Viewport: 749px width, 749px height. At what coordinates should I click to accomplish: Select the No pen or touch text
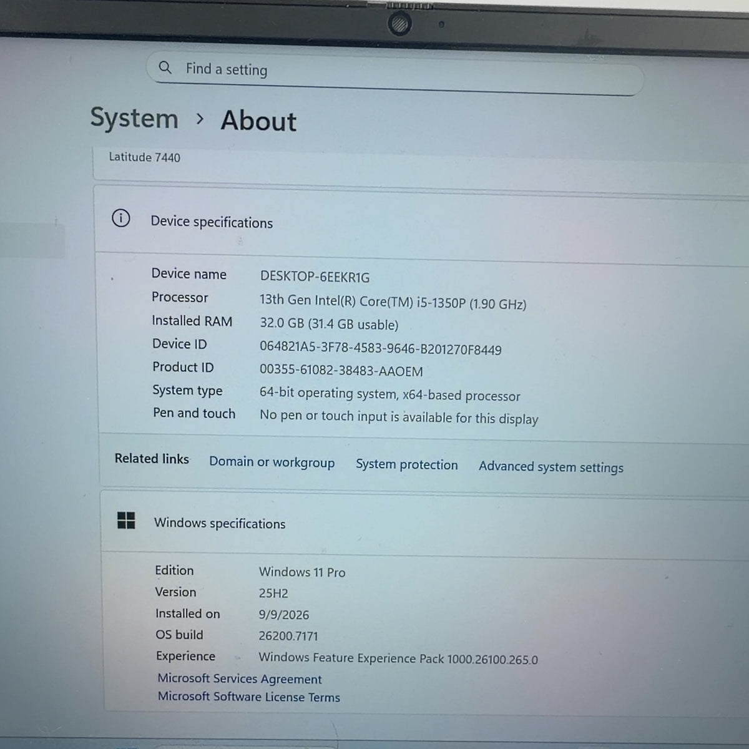coord(399,418)
